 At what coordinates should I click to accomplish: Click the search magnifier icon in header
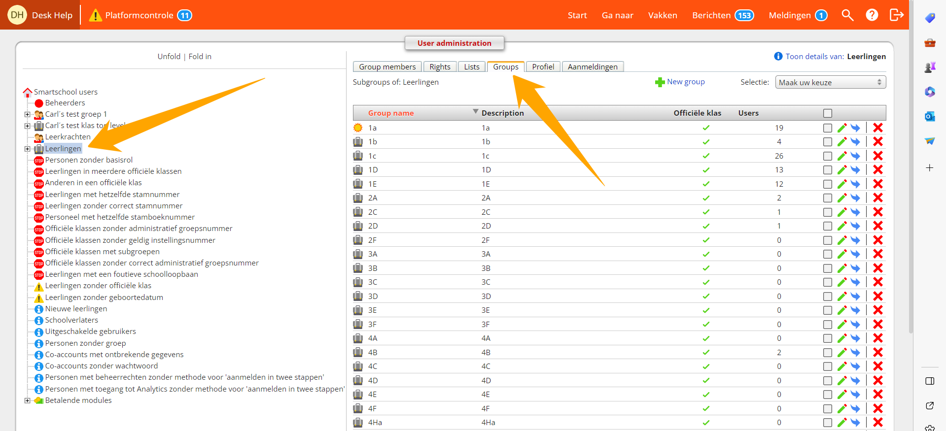pyautogui.click(x=847, y=15)
